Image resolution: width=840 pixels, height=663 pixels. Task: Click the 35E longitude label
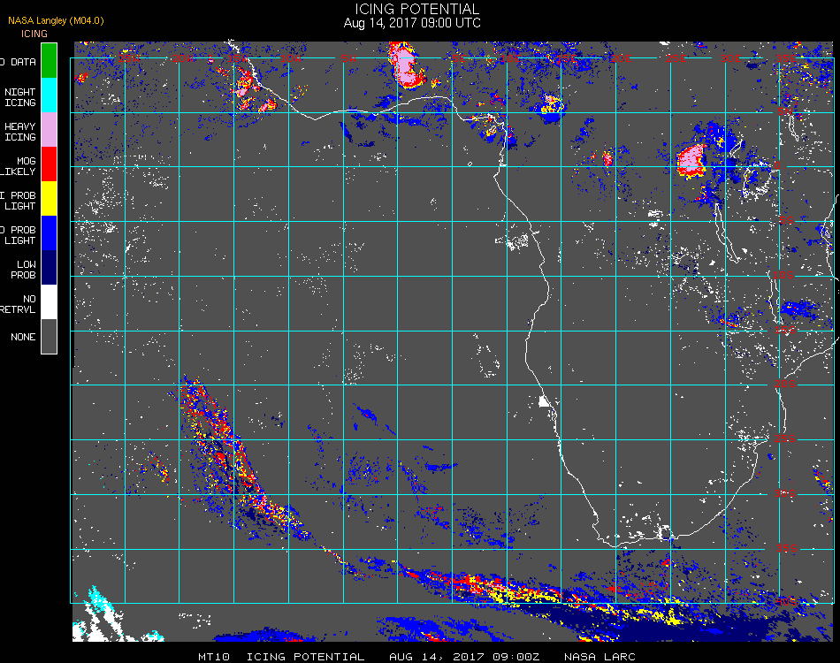786,57
